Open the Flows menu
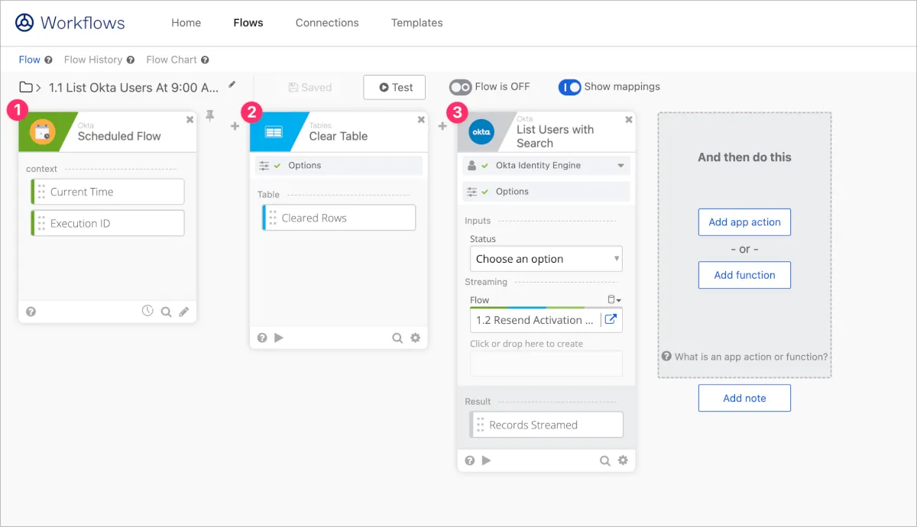917x527 pixels. point(248,23)
